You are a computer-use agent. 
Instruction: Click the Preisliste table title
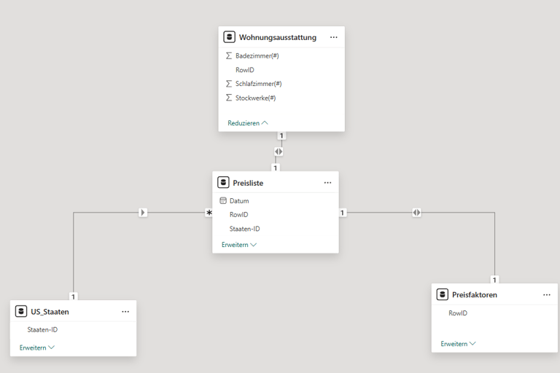tap(248, 183)
